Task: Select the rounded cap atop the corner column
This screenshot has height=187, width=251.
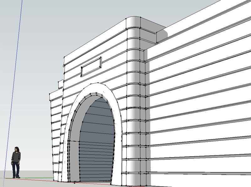Action: point(133,22)
